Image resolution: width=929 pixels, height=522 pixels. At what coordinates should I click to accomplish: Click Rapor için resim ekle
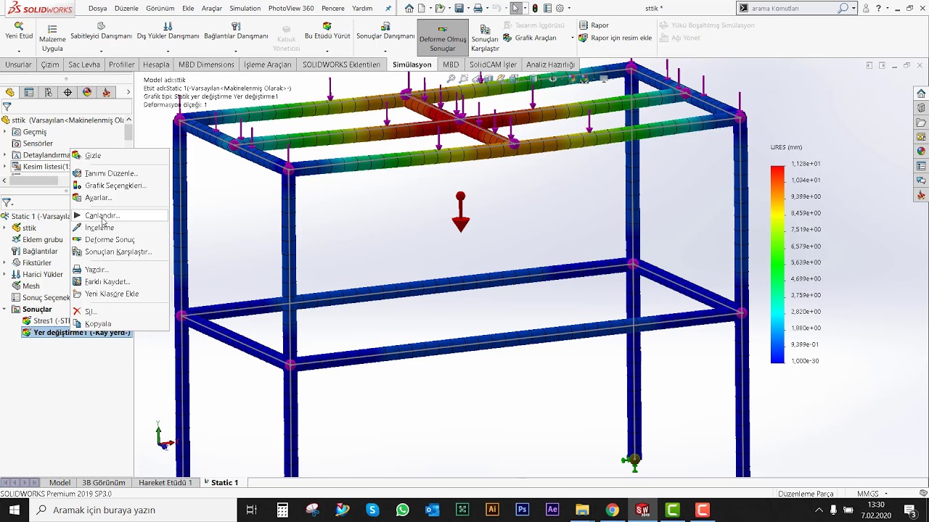615,38
